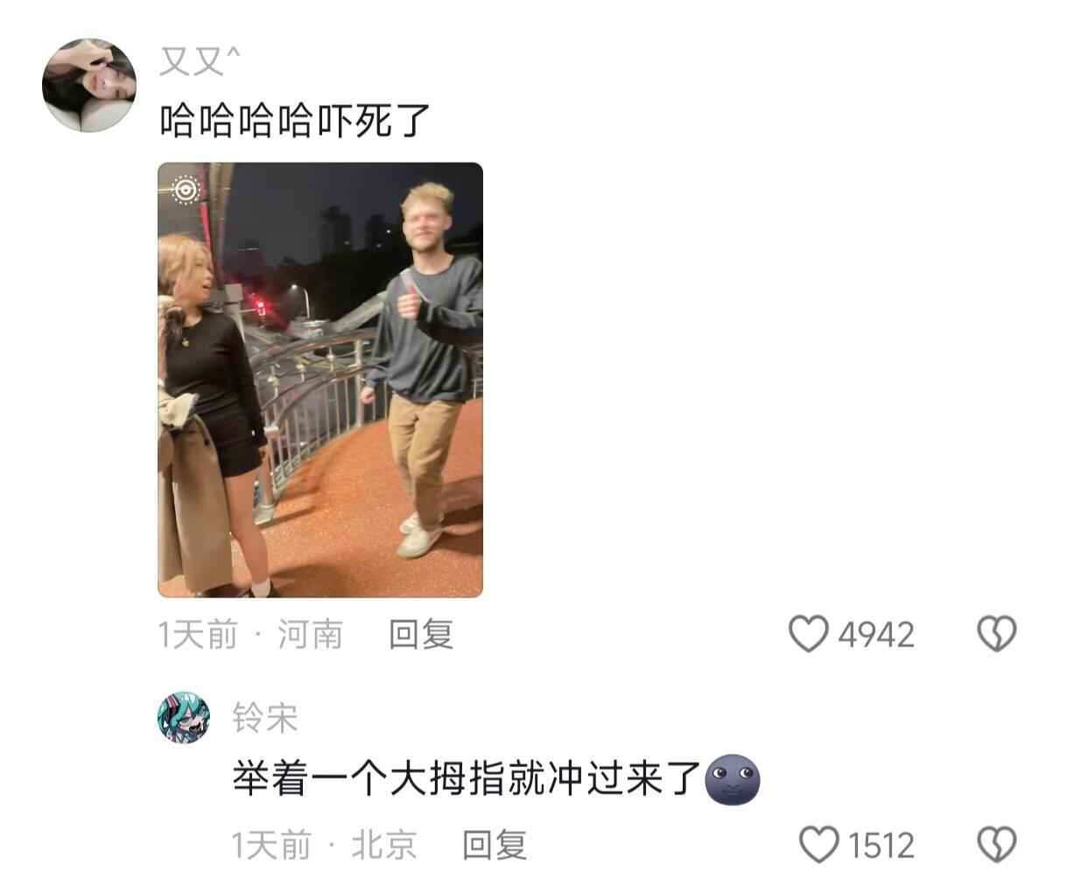The height and width of the screenshot is (893, 1067).
Task: Reply to 铃宋 via 回复
Action: pos(495,846)
